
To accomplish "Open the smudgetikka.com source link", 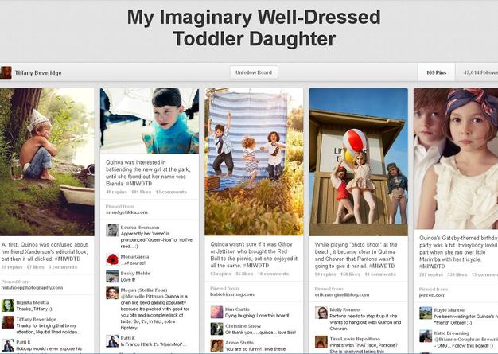I will point(126,212).
